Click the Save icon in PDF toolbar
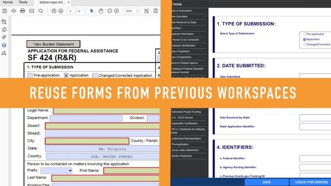 (x=5, y=11)
